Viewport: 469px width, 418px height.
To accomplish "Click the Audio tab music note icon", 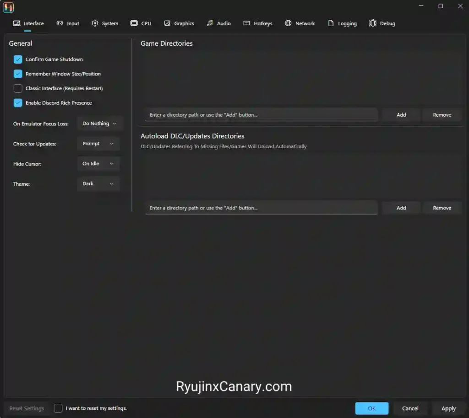I will click(x=210, y=23).
